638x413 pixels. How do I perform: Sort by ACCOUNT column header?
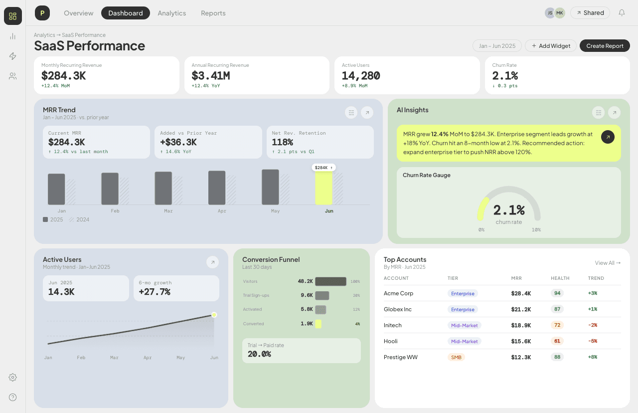[396, 278]
